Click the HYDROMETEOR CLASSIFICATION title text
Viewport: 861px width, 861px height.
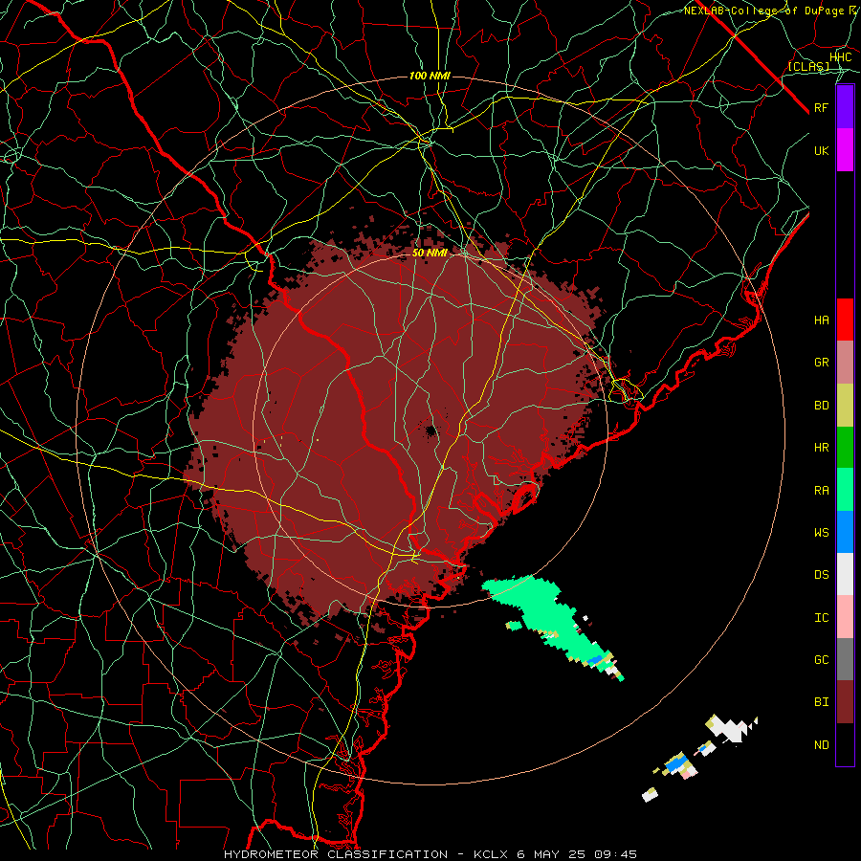click(336, 854)
